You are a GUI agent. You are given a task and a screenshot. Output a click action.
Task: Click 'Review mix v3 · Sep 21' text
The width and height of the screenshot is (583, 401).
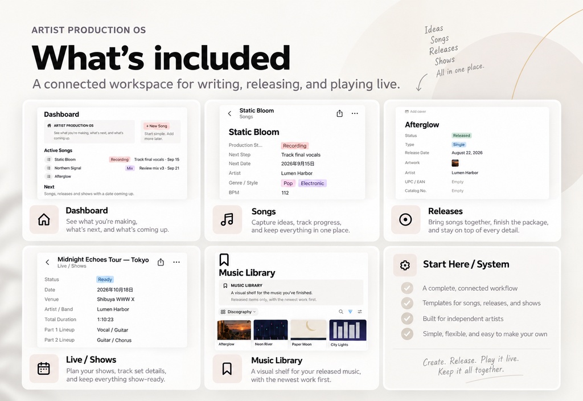159,168
